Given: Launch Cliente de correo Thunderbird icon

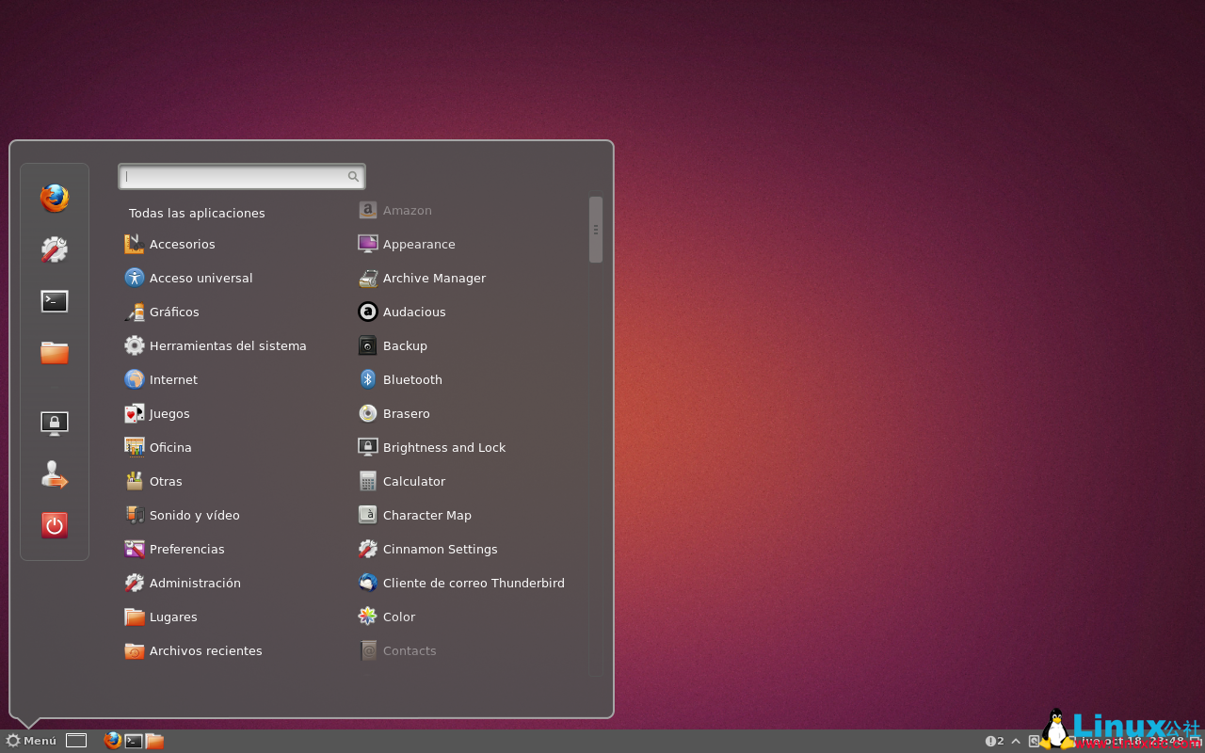Looking at the screenshot, I should point(368,583).
